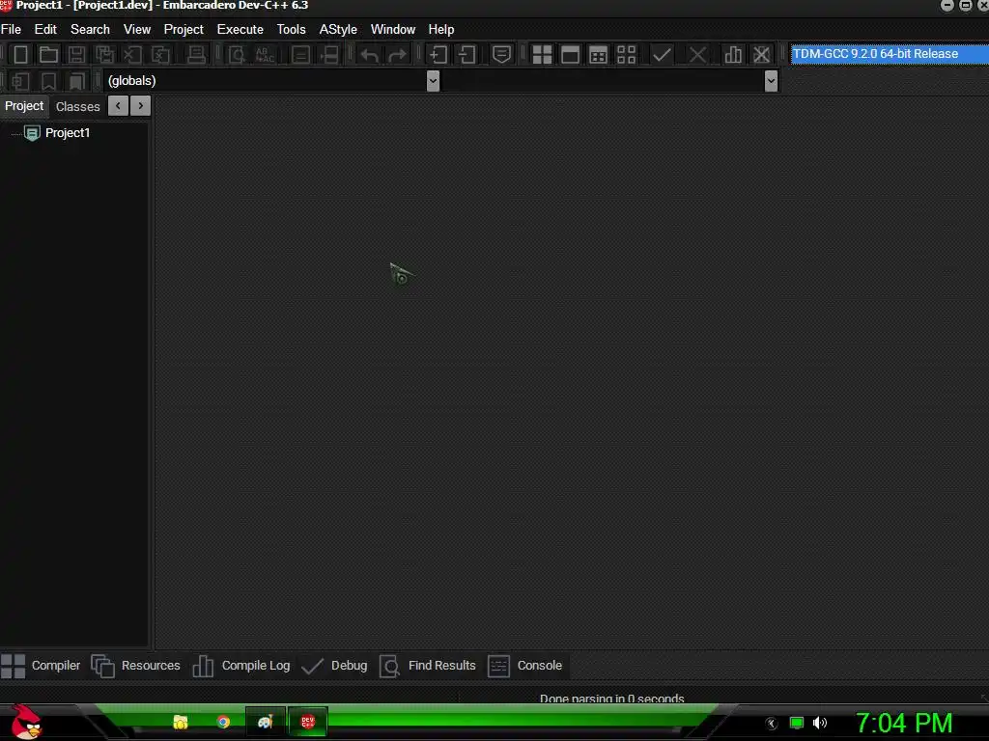989x741 pixels.
Task: Open the View menu
Action: 137,30
